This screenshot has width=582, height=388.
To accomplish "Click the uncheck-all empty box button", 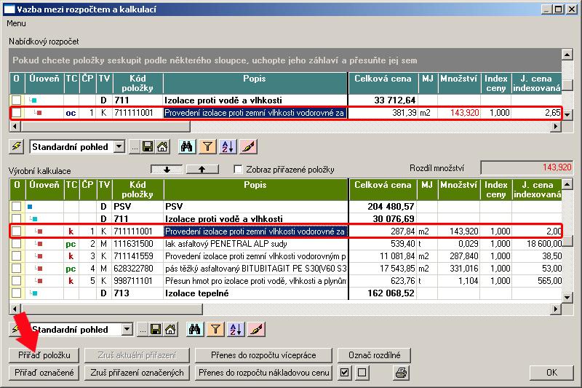I will (362, 373).
